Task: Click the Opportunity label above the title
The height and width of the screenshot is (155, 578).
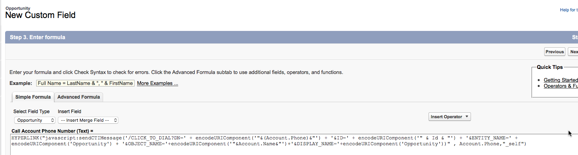Action: click(18, 8)
